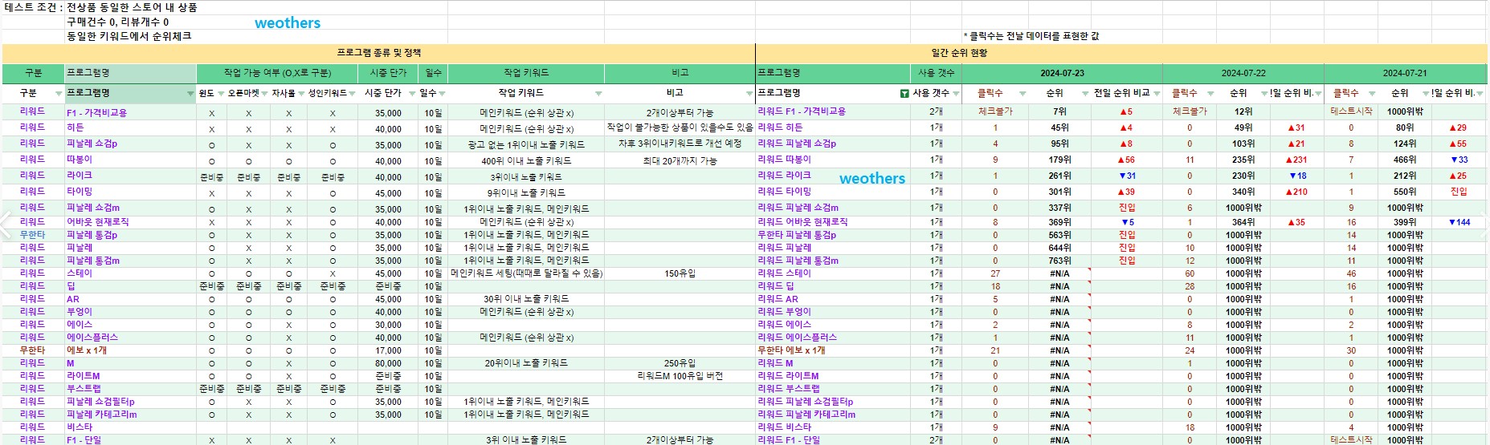Viewport: 1490px width, 445px height.
Task: Open the 순위 filter under the 2024-07-21 header
Action: tap(1426, 94)
